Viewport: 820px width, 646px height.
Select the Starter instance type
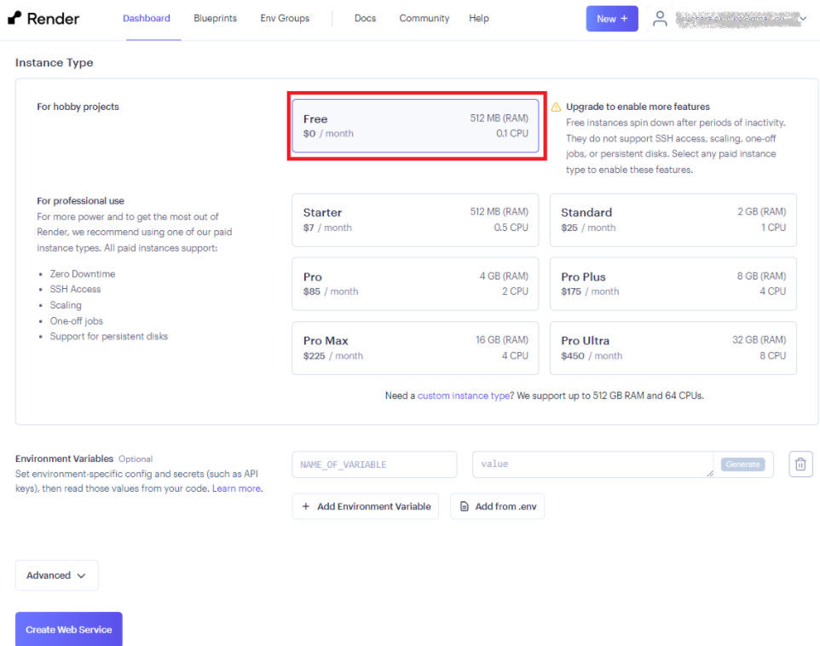click(x=415, y=220)
